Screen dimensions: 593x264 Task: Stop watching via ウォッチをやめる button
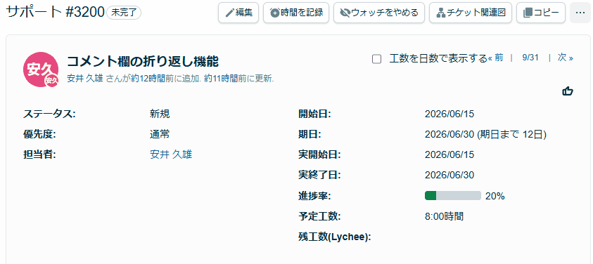[x=379, y=13]
